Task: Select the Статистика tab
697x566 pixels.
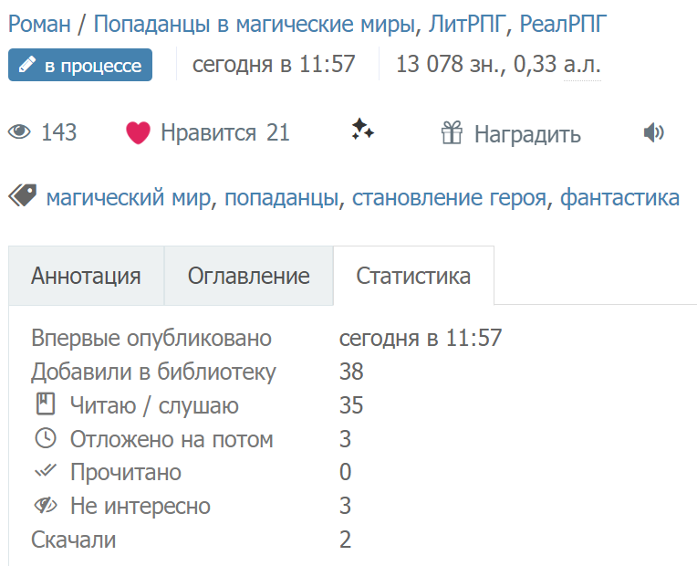Action: [x=413, y=276]
